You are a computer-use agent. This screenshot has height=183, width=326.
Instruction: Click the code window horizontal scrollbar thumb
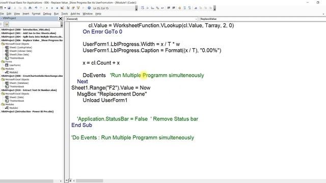90,181
